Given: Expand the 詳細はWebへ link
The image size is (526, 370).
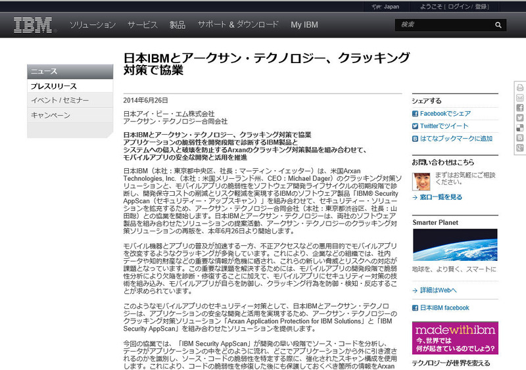Looking at the screenshot, I should (x=439, y=290).
